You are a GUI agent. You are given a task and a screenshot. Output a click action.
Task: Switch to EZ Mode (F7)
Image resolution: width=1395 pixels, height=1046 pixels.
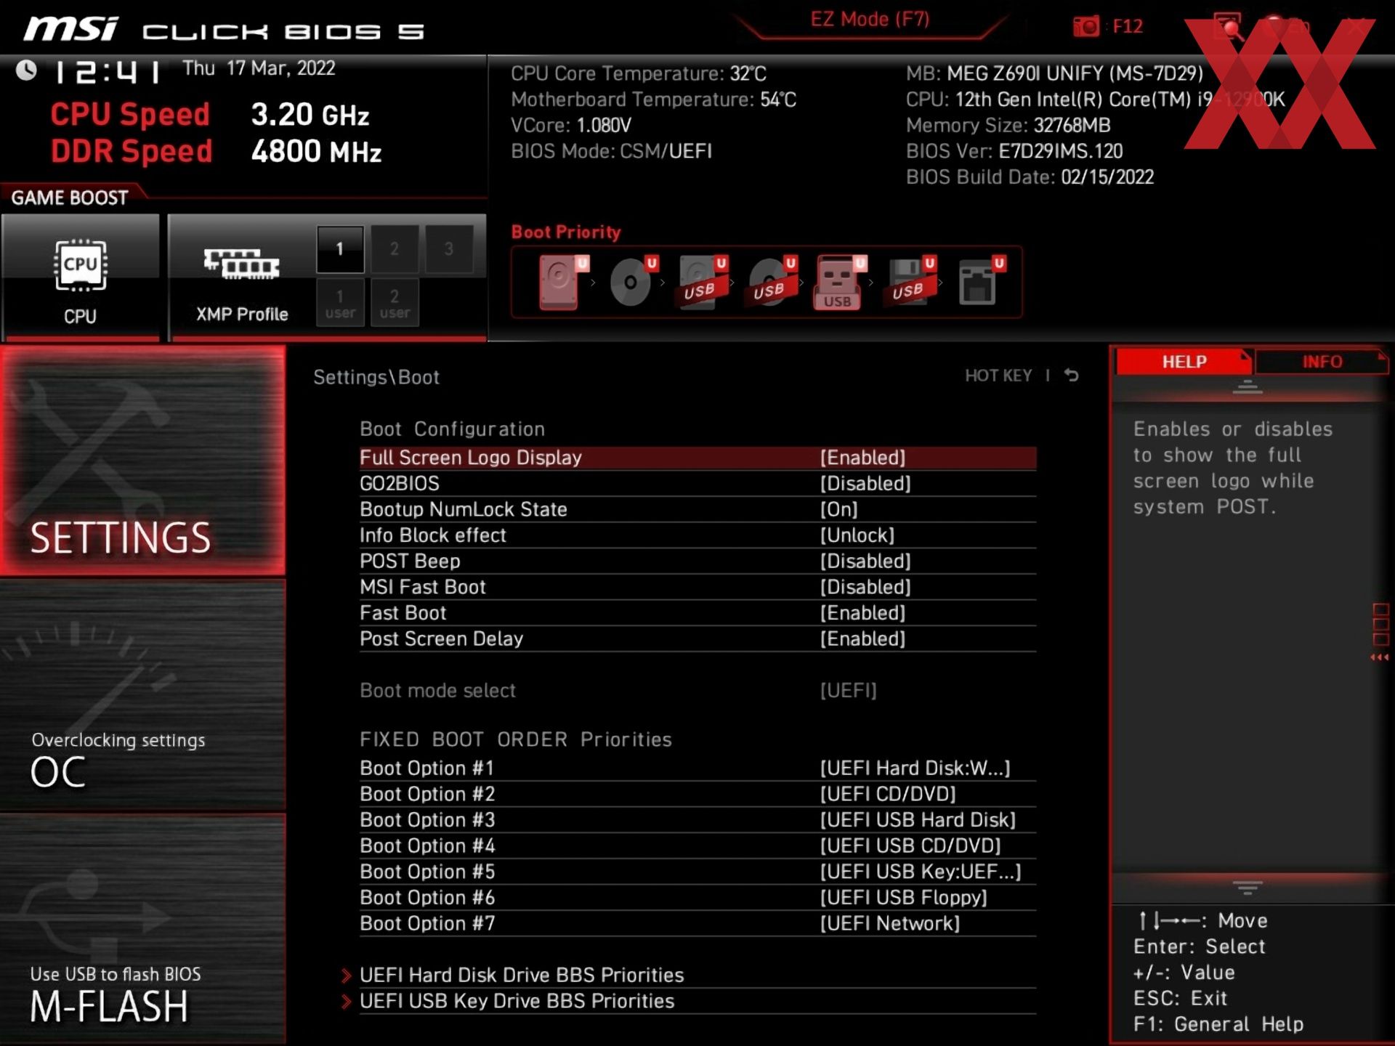[870, 20]
